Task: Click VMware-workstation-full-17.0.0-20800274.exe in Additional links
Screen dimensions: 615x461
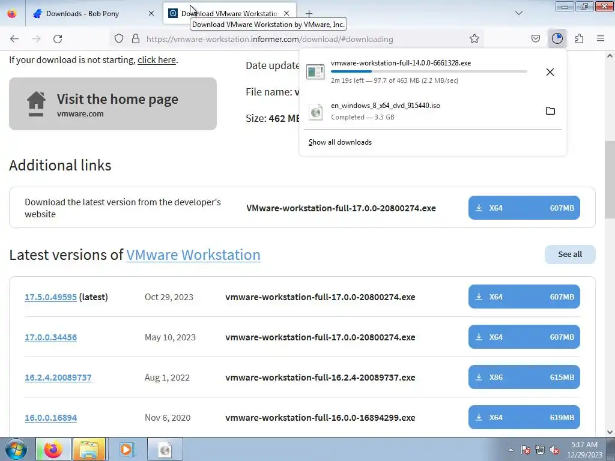Action: tap(341, 208)
